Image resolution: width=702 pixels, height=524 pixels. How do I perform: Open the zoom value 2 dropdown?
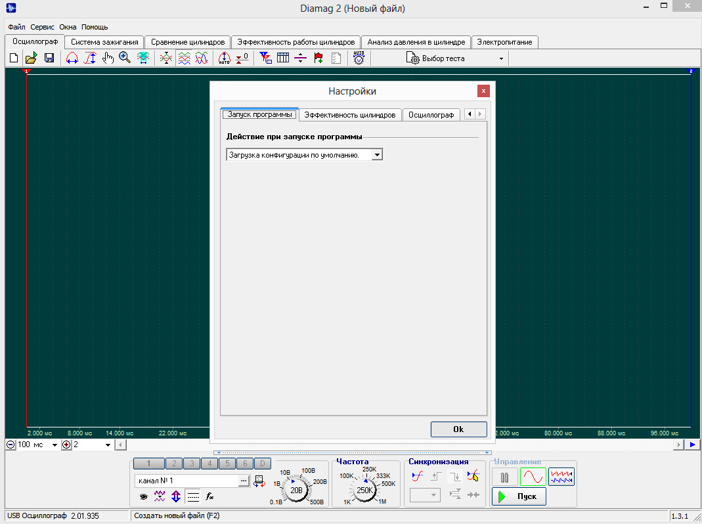(x=108, y=445)
